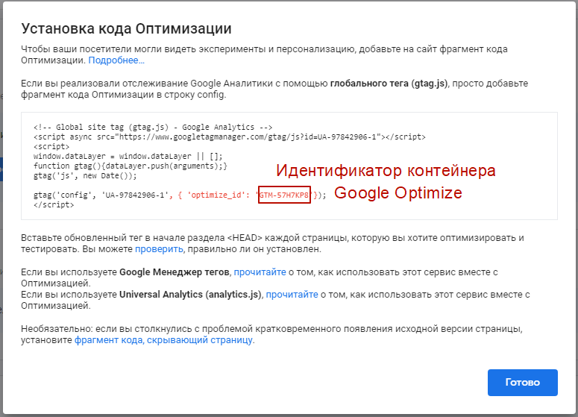Open the Подробнее… link

point(116,60)
